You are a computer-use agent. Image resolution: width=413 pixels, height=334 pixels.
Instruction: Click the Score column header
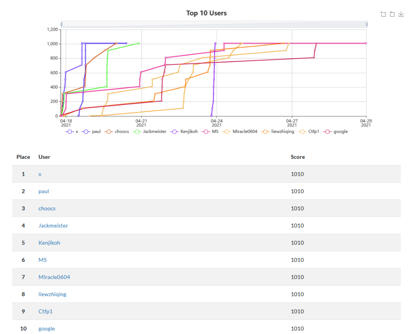tap(298, 157)
